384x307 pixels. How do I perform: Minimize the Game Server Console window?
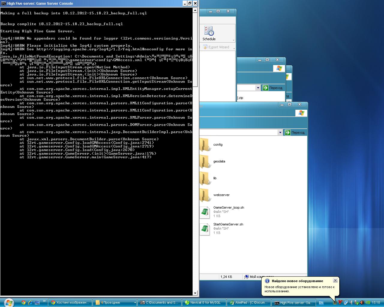(184, 3)
